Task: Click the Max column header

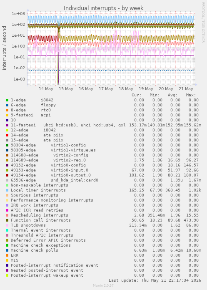Action: click(191, 95)
